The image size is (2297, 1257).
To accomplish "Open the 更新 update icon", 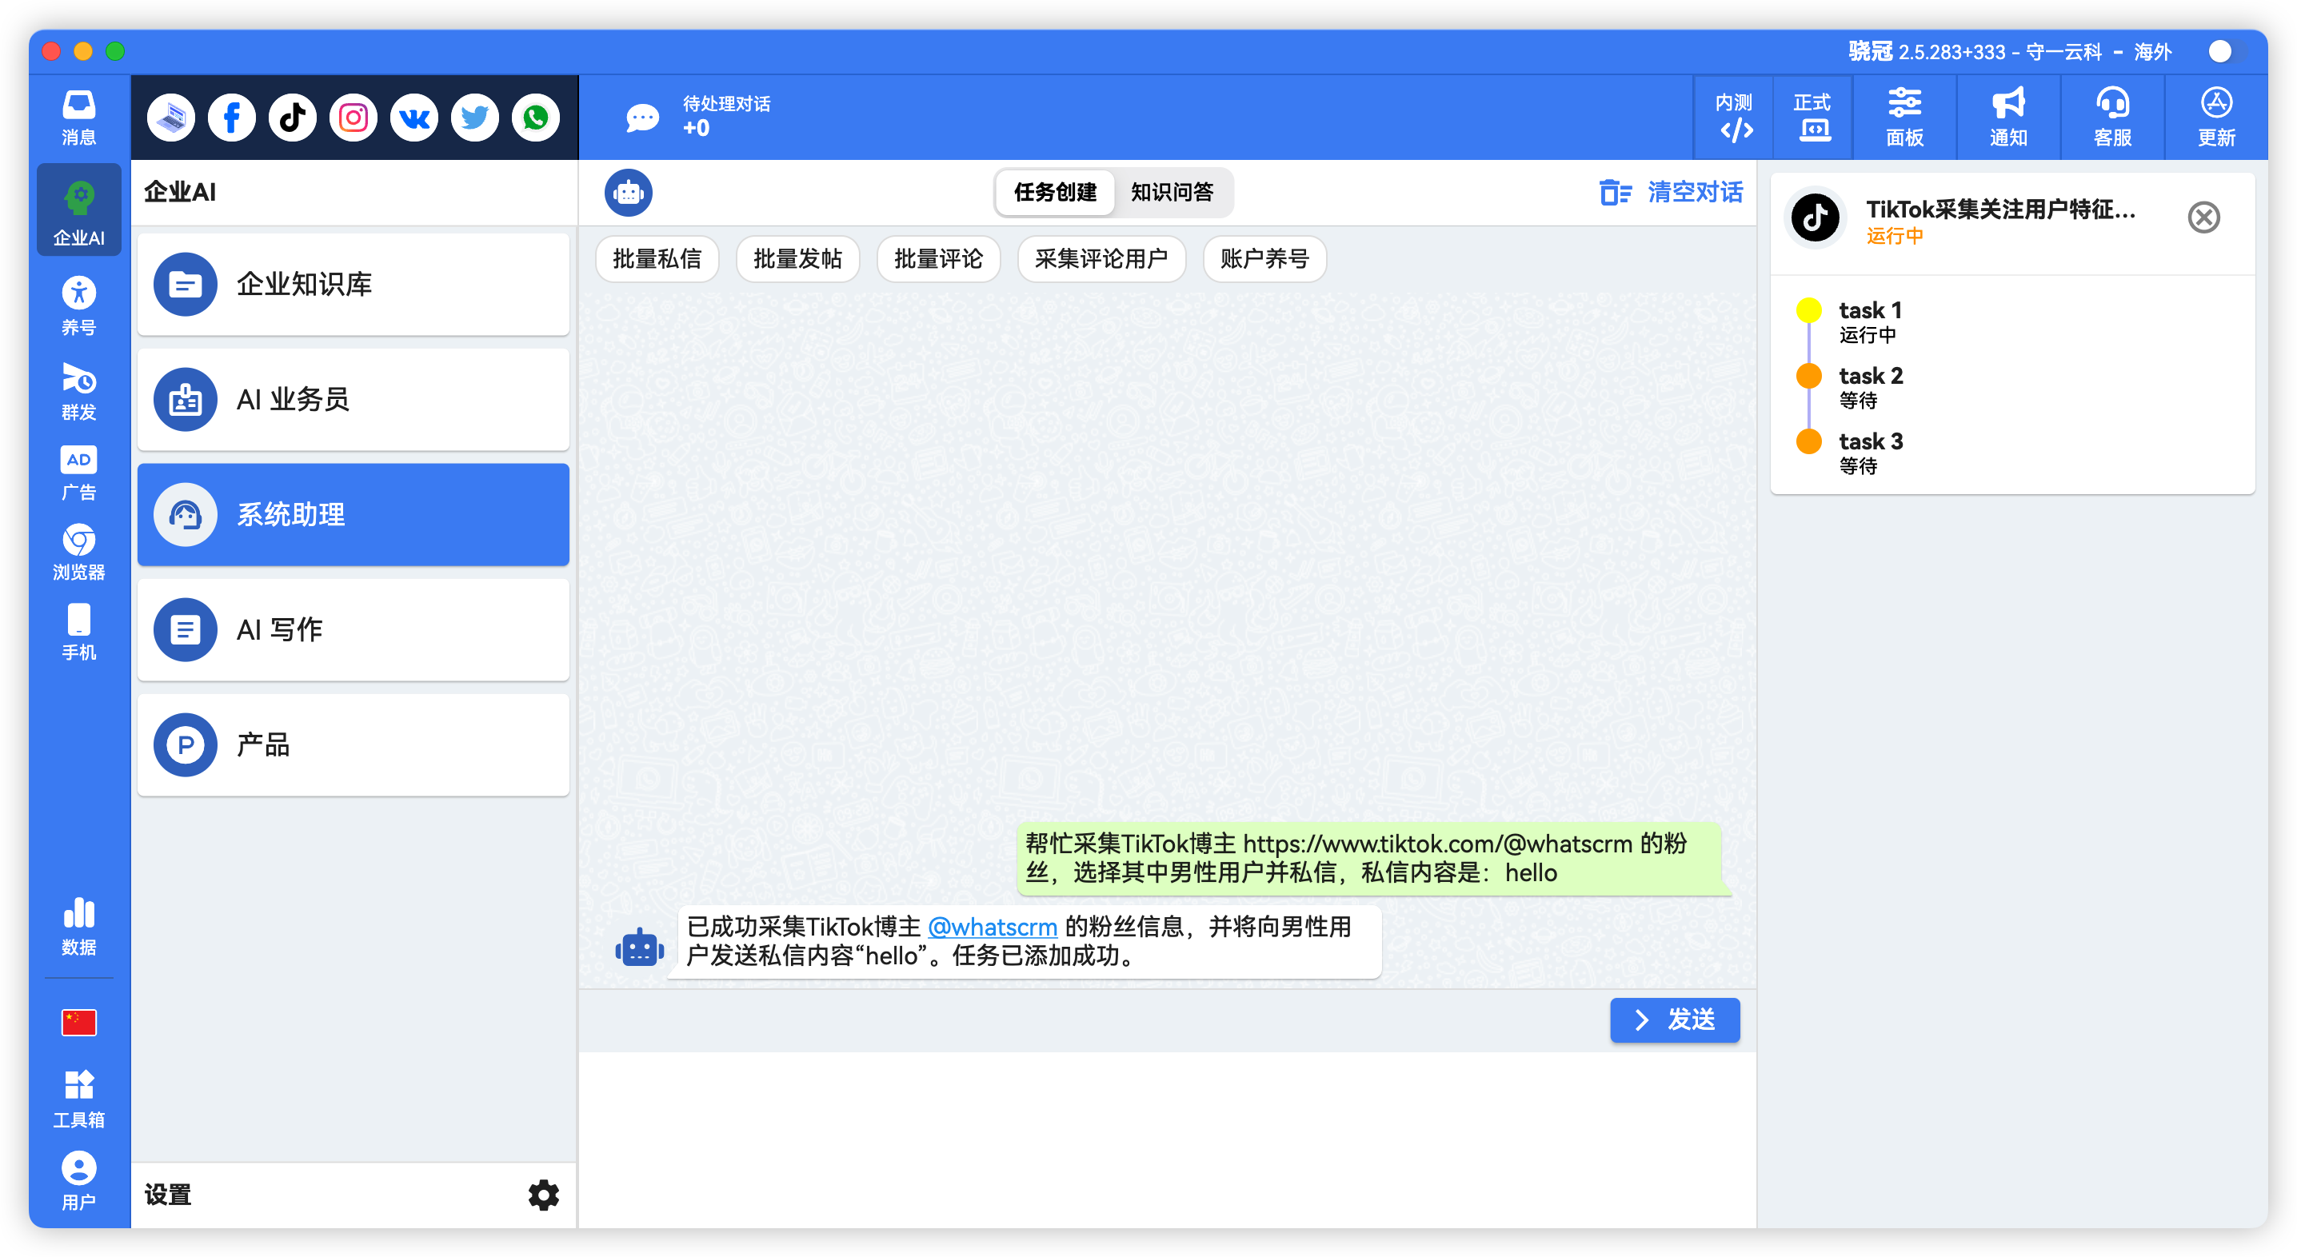I will (2217, 117).
